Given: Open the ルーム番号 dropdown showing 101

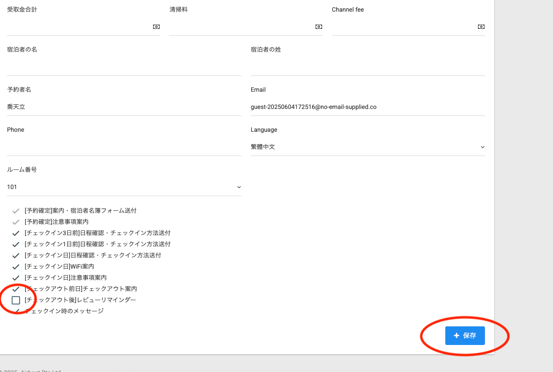Looking at the screenshot, I should coord(124,187).
